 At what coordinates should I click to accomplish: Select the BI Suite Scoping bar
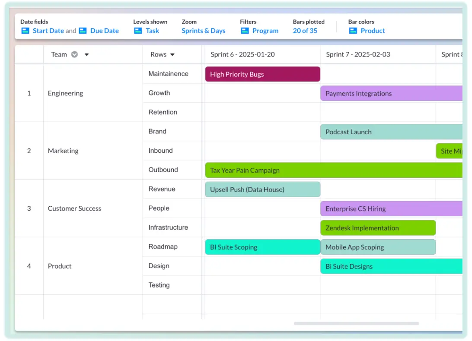tap(262, 247)
